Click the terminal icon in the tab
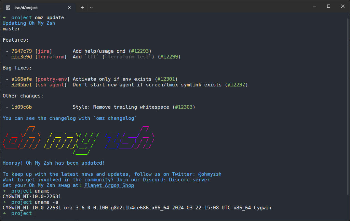Viewport: 350px width, 221px height. [8, 8]
